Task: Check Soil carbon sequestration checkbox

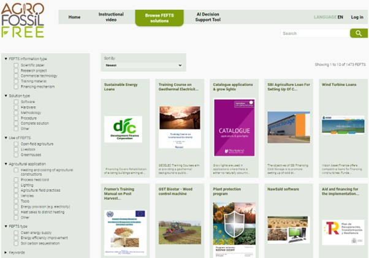Action: click(x=16, y=243)
